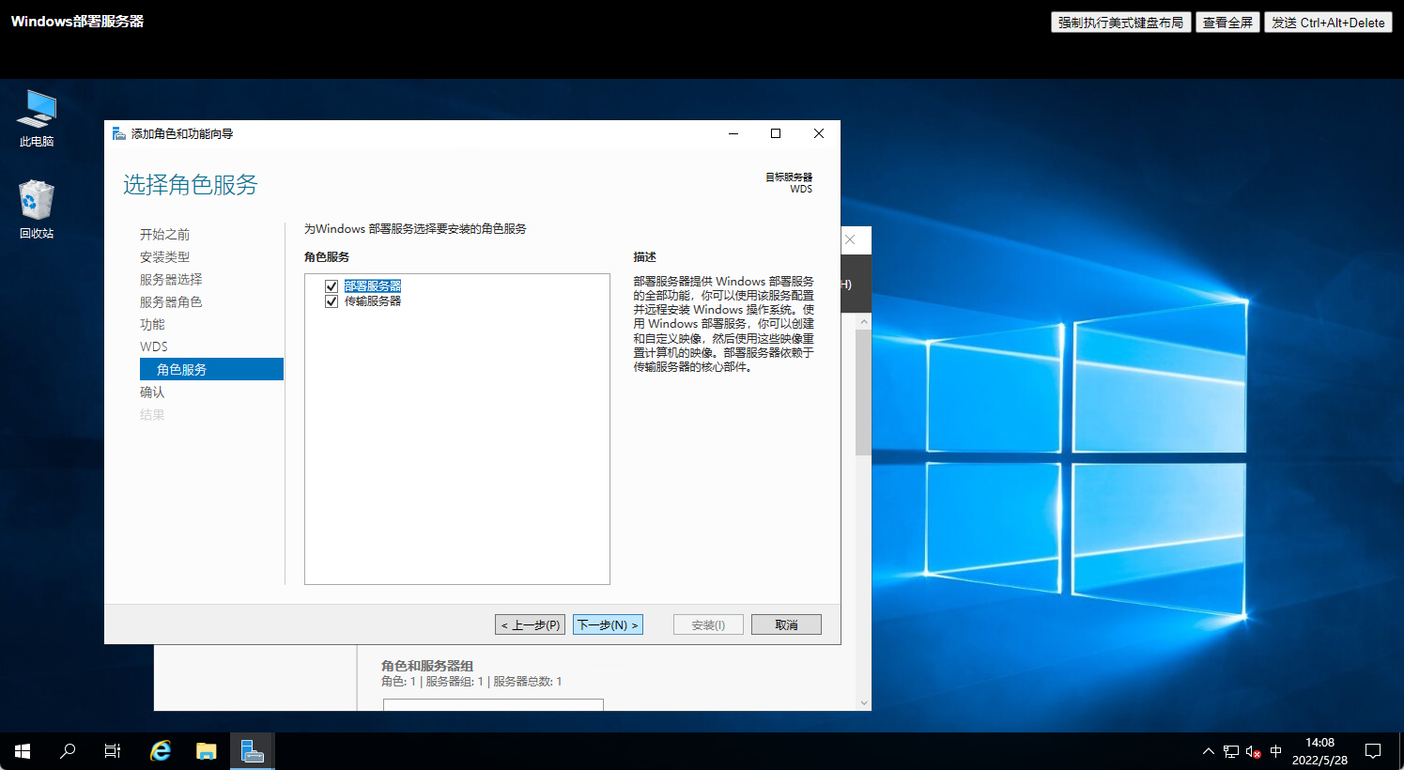Image resolution: width=1404 pixels, height=770 pixels.
Task: Open Task View on the taskbar
Action: 113,751
